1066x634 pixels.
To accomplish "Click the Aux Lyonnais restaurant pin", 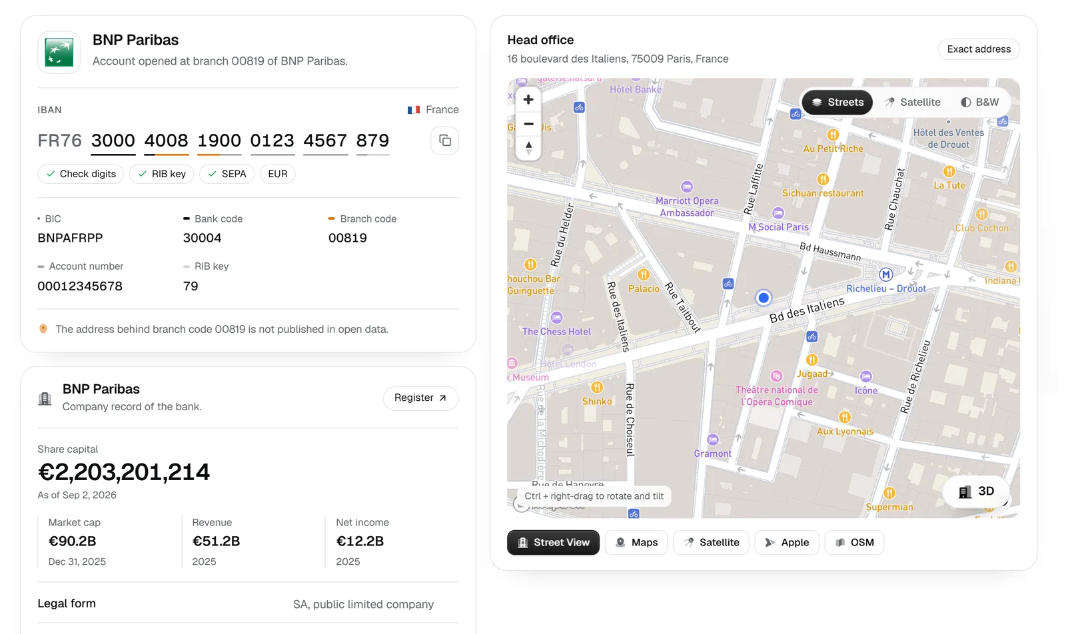I will click(845, 418).
